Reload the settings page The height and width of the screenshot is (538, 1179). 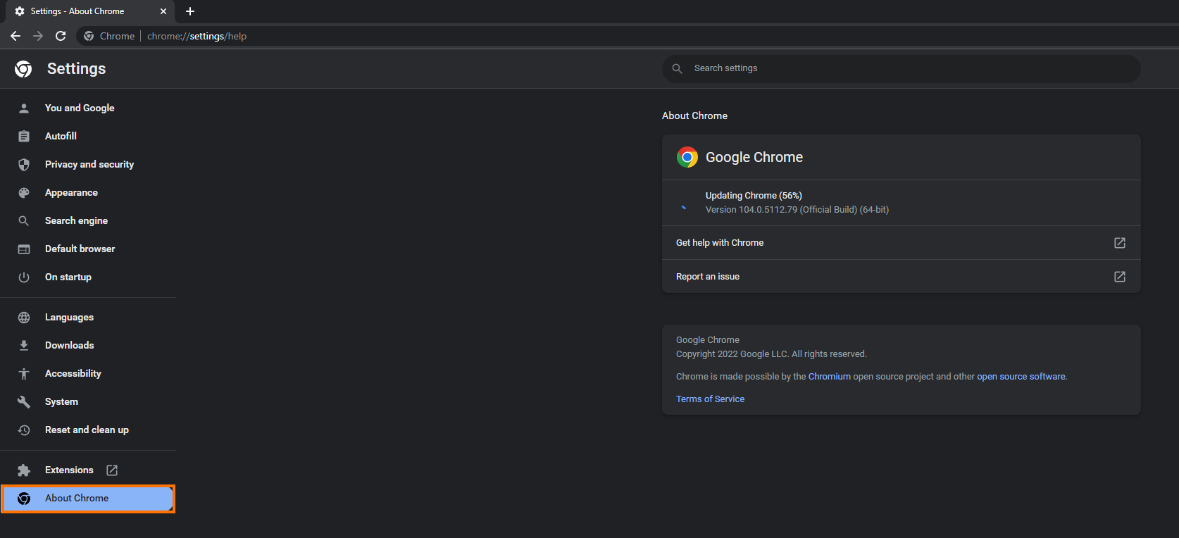(61, 36)
